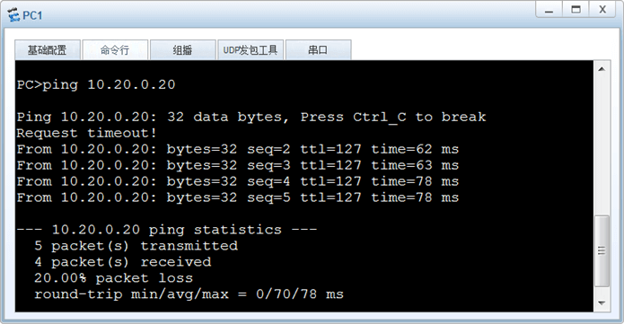Open the 基础配置 tab
Viewport: 624px width, 324px height.
48,50
